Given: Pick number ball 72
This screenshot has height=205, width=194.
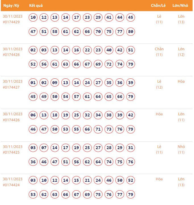Looking at the screenshot, I should point(109,64).
